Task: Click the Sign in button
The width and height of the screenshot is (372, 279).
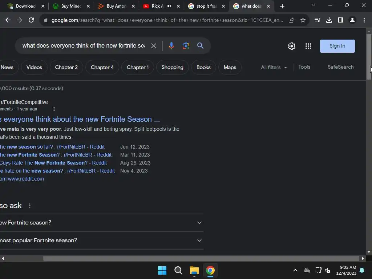Action: (x=337, y=46)
